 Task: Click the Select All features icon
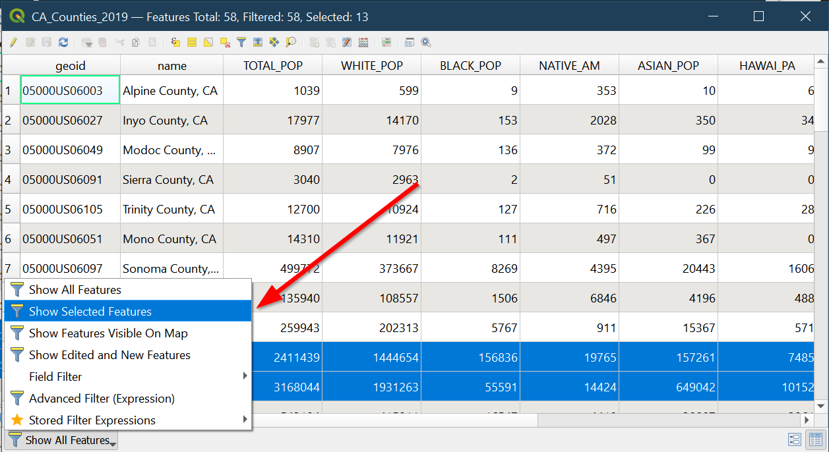click(x=192, y=42)
